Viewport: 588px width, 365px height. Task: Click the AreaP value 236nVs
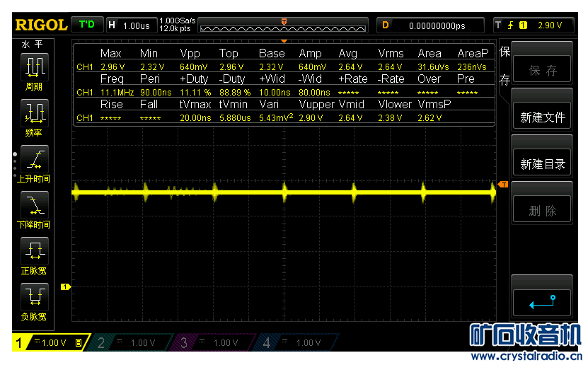(472, 66)
